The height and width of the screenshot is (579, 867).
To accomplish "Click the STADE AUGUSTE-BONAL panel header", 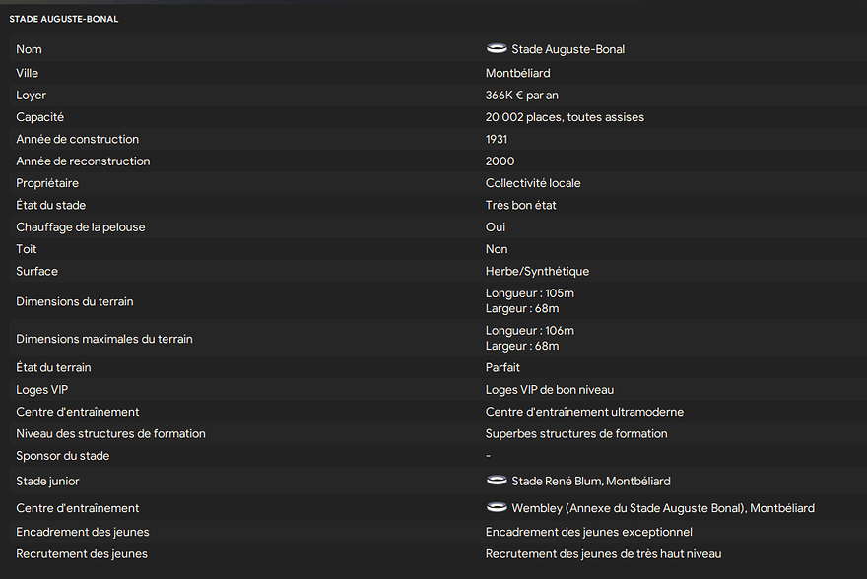I will (64, 19).
